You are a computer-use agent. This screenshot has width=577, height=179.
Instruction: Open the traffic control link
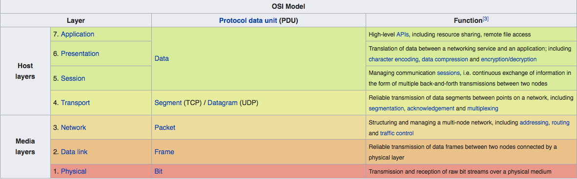click(x=397, y=133)
